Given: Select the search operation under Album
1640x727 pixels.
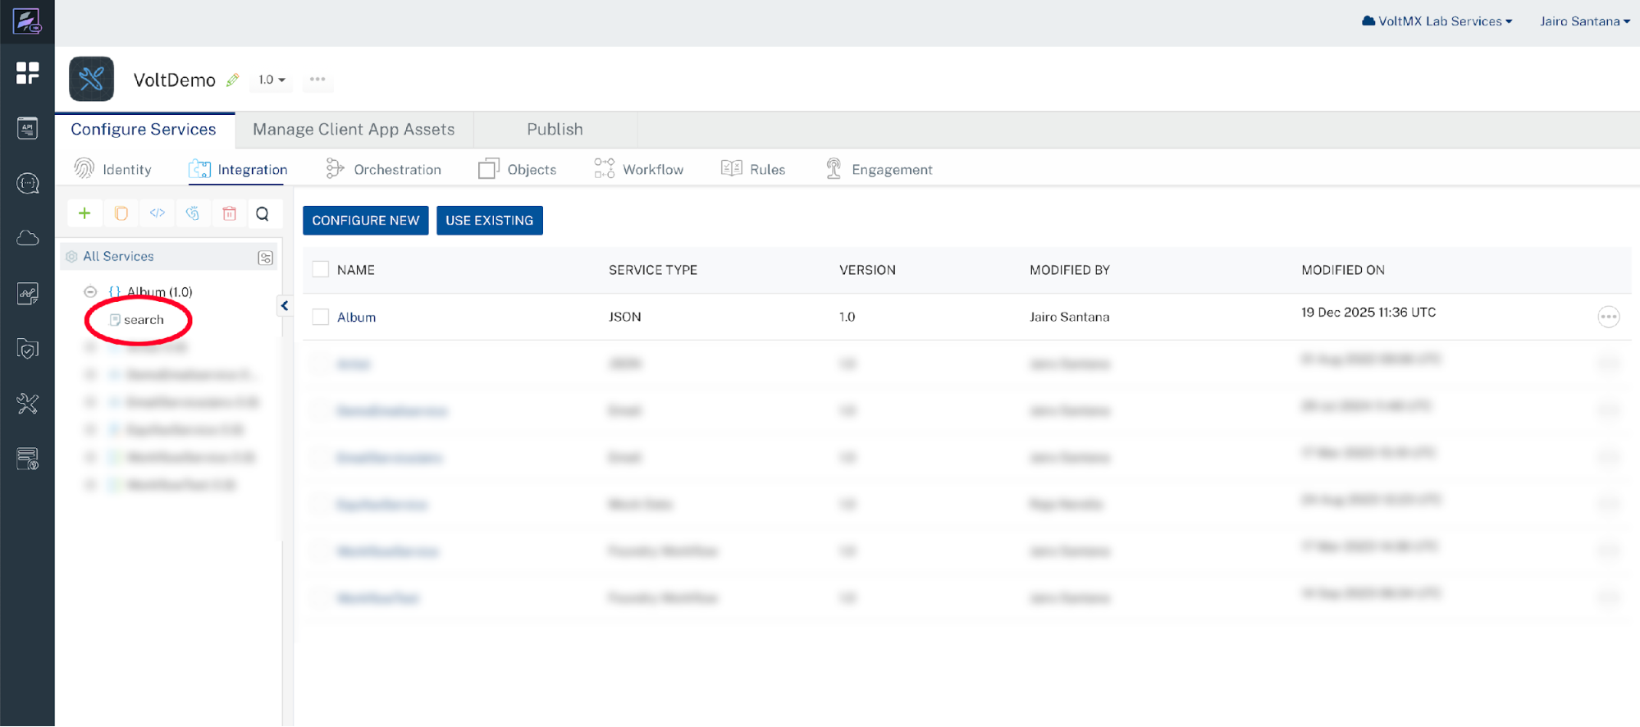Looking at the screenshot, I should 144,320.
